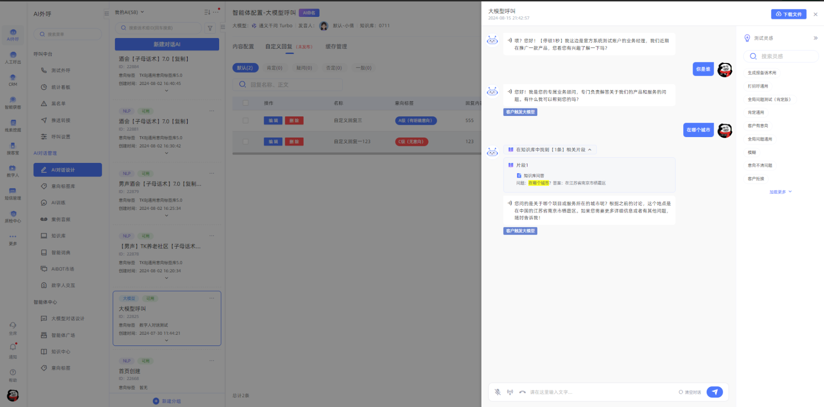Open 数字人 in left sidebar
This screenshot has height=407, width=824.
[x=13, y=171]
